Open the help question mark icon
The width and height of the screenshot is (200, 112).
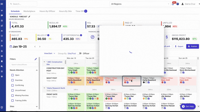tap(178, 4)
